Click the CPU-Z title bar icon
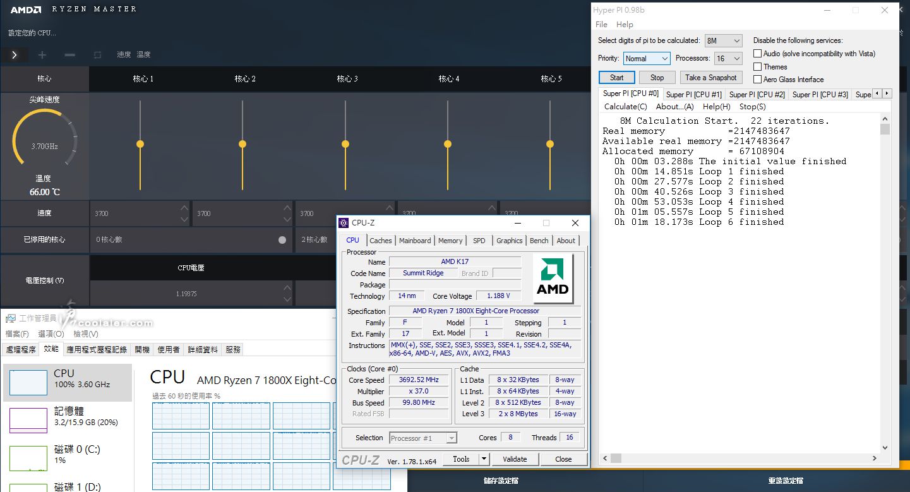Viewport: 910px width, 492px height. [x=344, y=223]
